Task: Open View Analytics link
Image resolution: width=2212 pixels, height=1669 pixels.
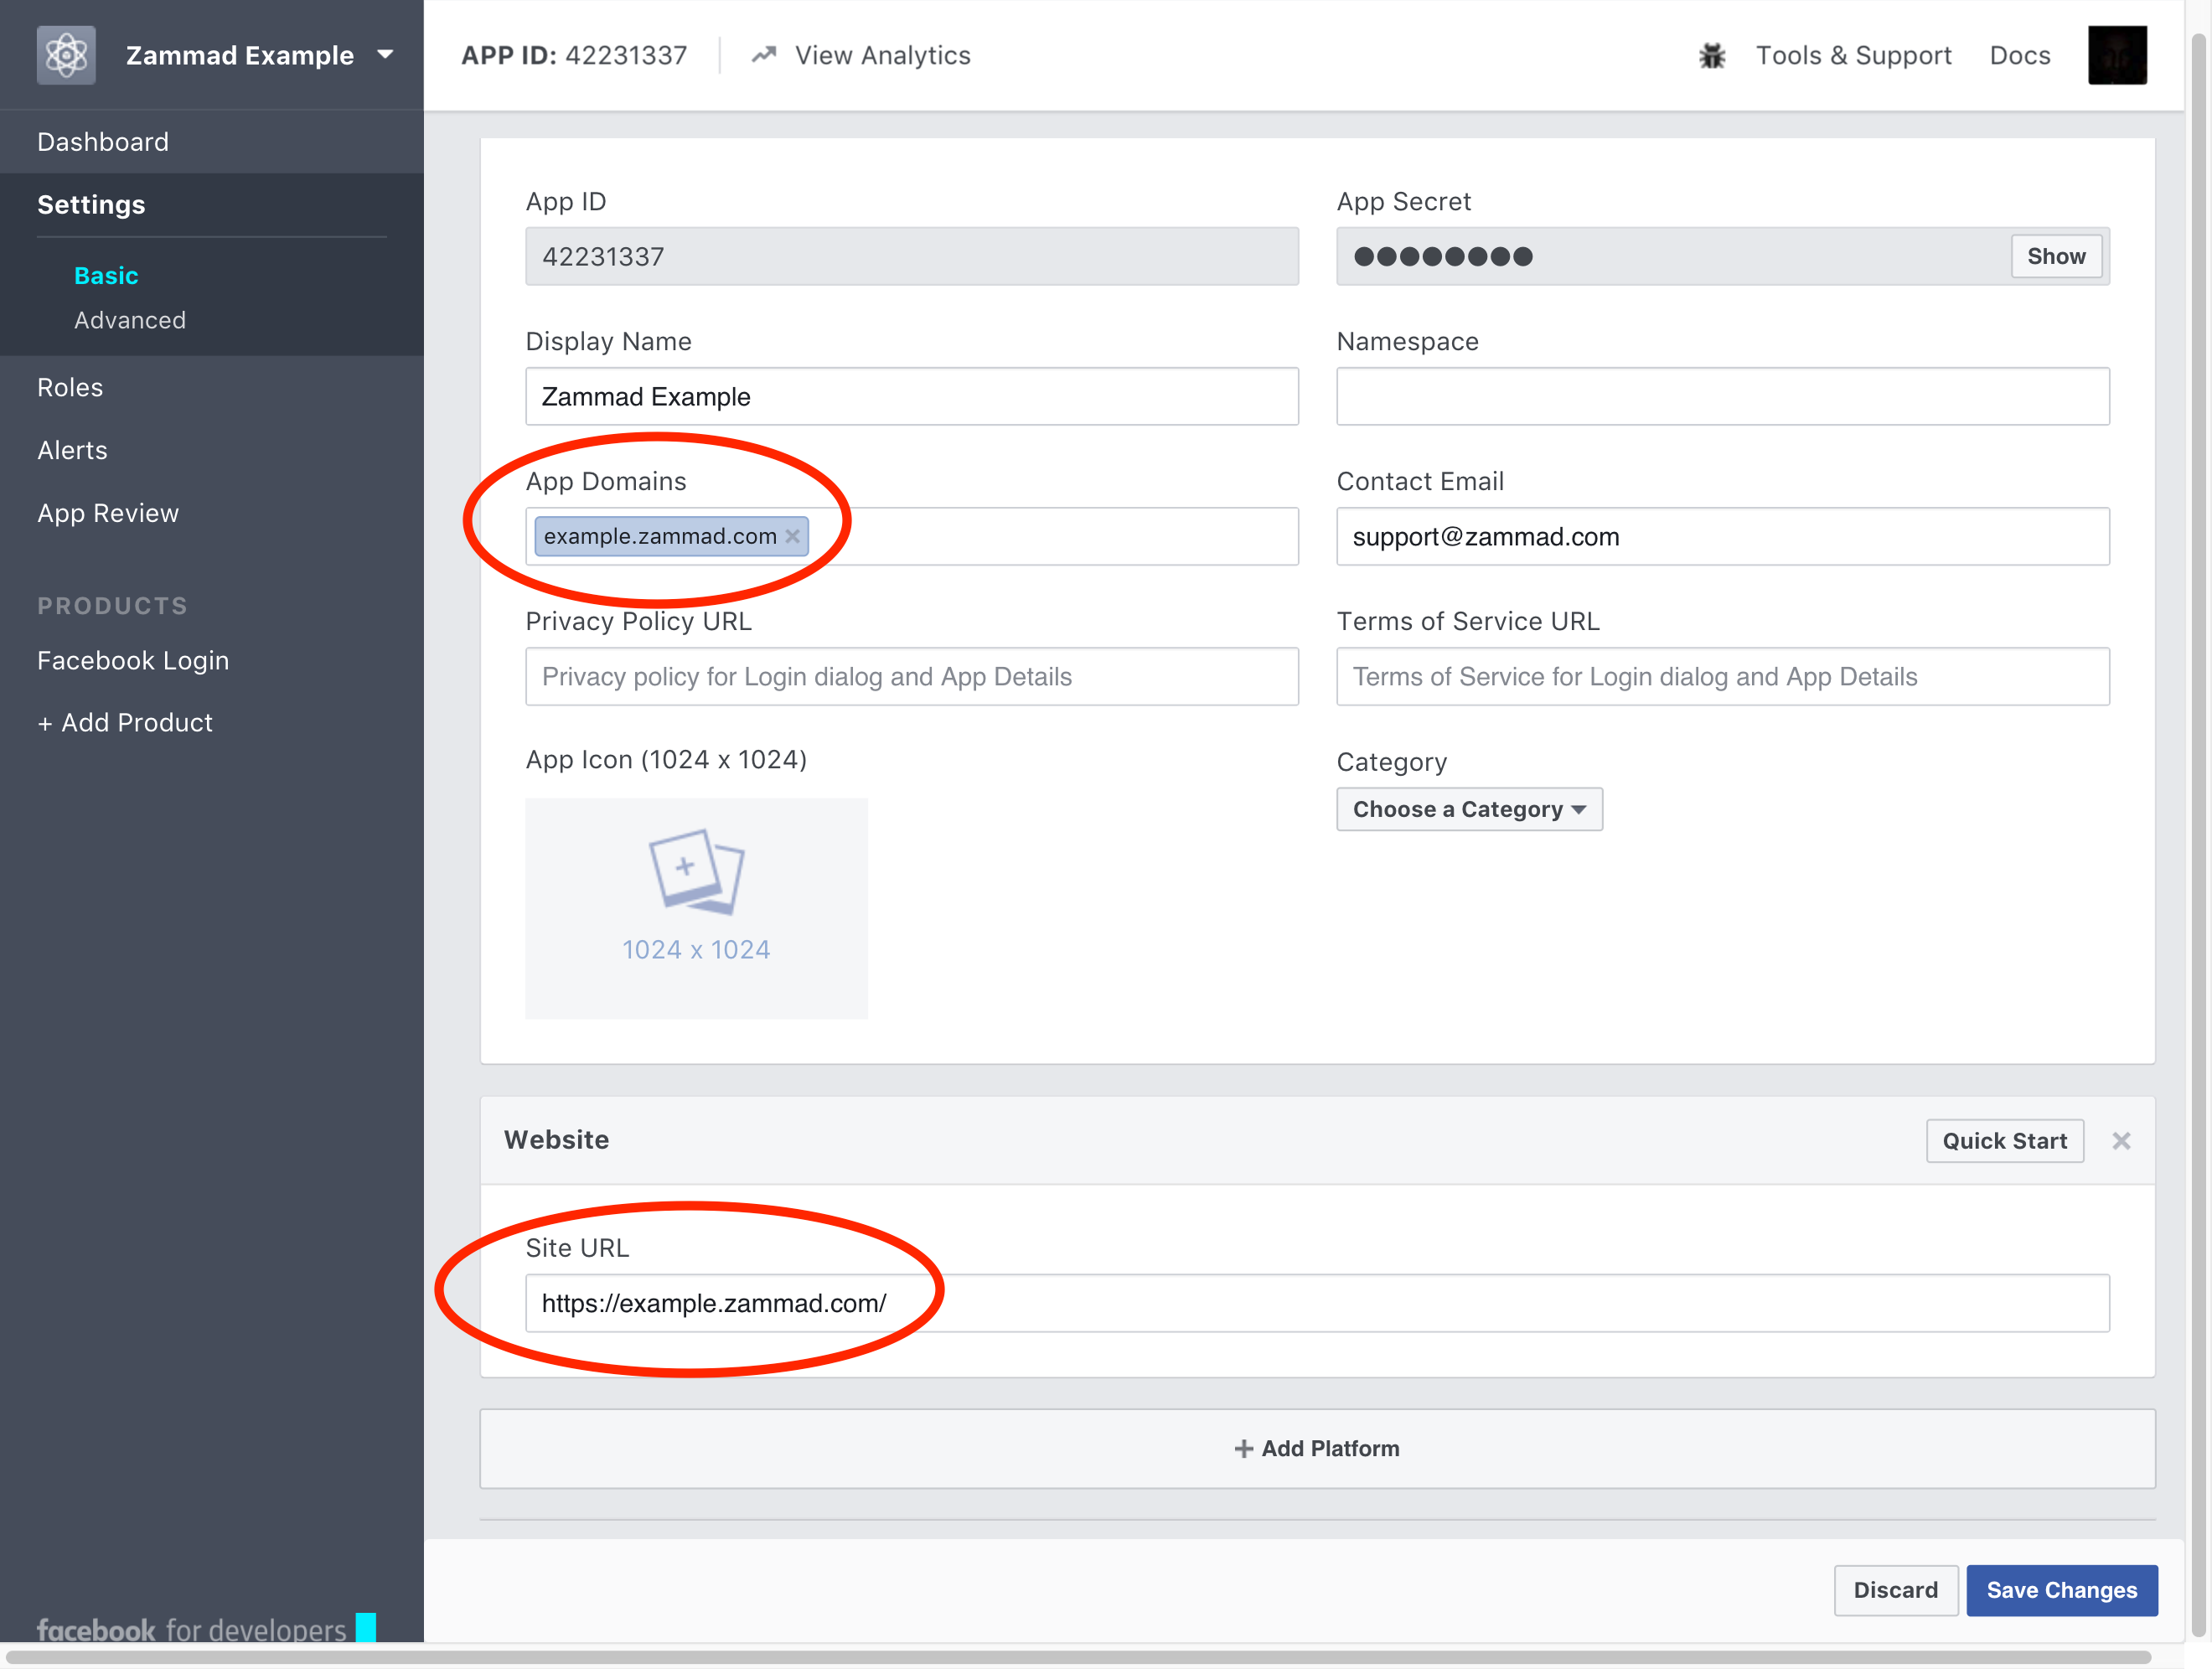Action: pyautogui.click(x=882, y=55)
